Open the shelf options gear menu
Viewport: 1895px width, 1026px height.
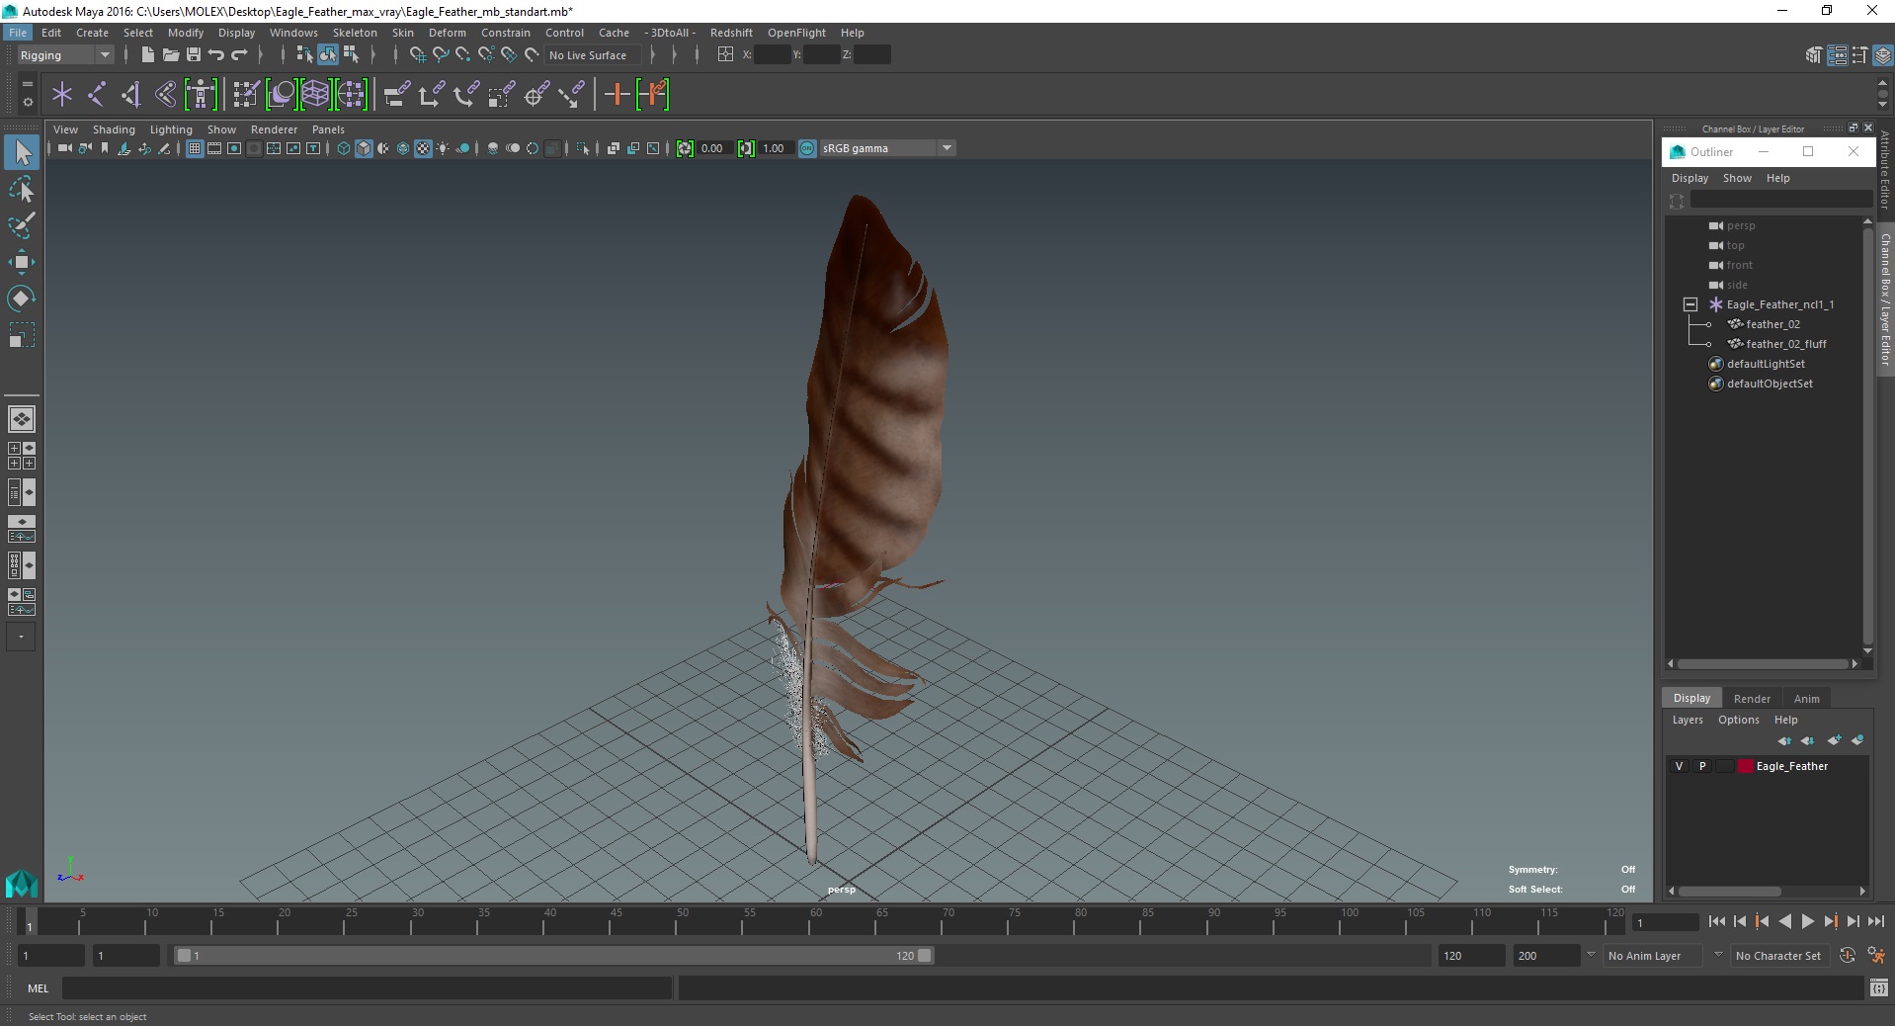27,102
